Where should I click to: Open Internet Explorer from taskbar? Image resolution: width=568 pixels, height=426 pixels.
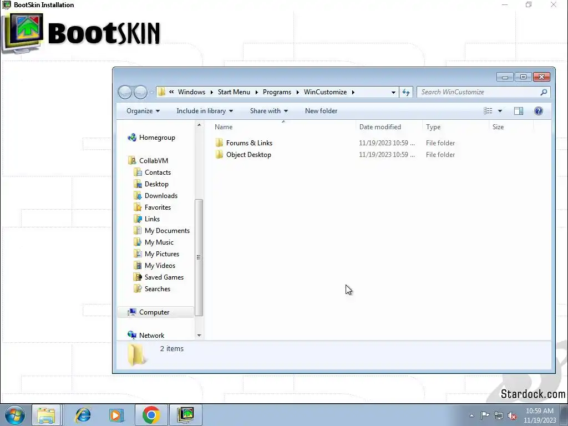coord(83,415)
